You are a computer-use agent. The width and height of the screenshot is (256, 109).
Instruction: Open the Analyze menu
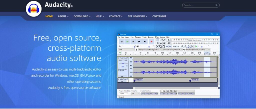coord(162,37)
